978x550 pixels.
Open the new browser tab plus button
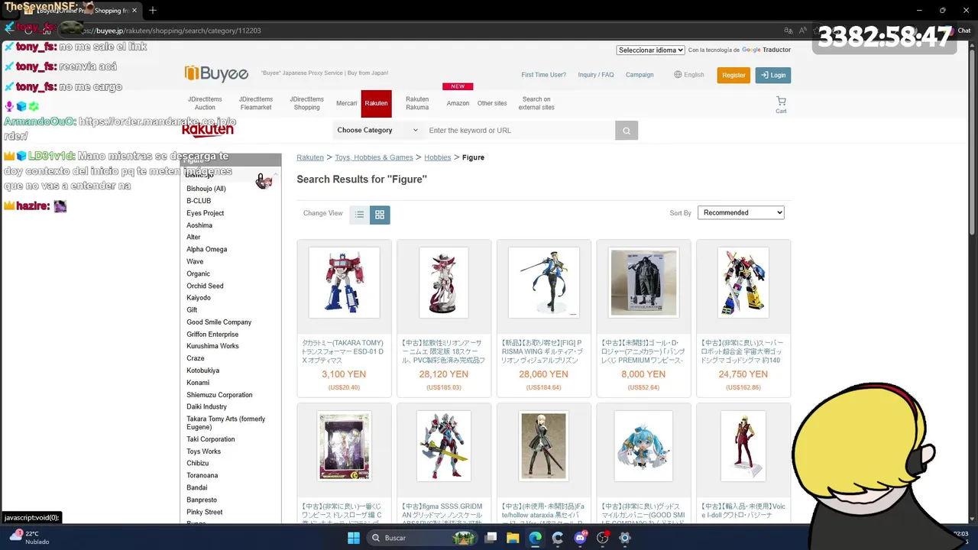click(152, 10)
